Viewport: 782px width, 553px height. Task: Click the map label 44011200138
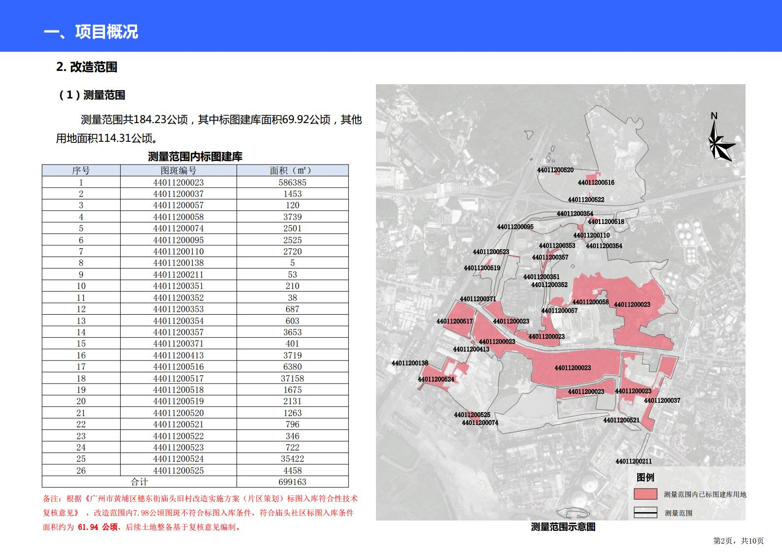coord(409,363)
